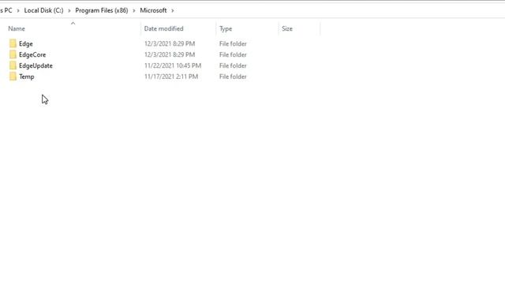Sort by Type column header
Viewport: 505px width, 284px height.
click(x=226, y=28)
